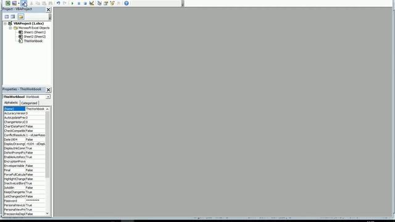The height and width of the screenshot is (222, 395).
Task: Click the Break pause icon
Action: pos(79,3)
